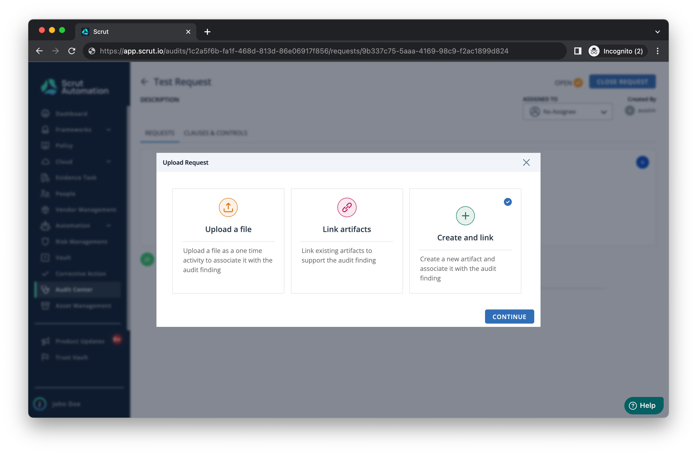697x455 pixels.
Task: Click the Asset Management sidebar icon
Action: pos(45,306)
